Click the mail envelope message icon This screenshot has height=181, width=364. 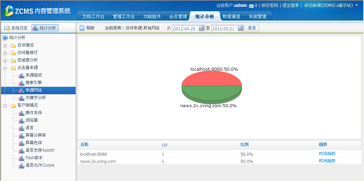click(251, 6)
